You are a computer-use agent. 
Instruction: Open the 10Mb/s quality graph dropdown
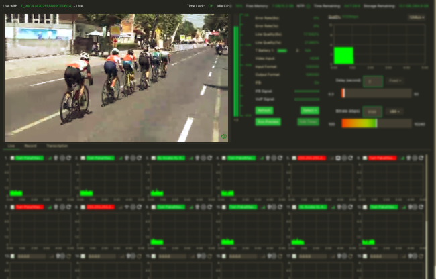[417, 17]
